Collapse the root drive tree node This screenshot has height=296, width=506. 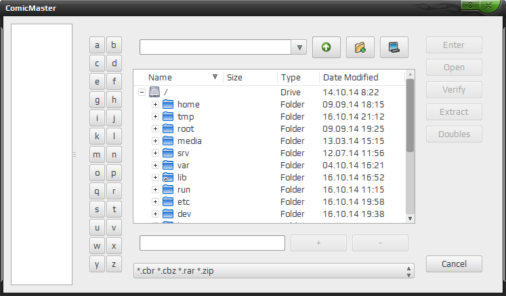[142, 93]
